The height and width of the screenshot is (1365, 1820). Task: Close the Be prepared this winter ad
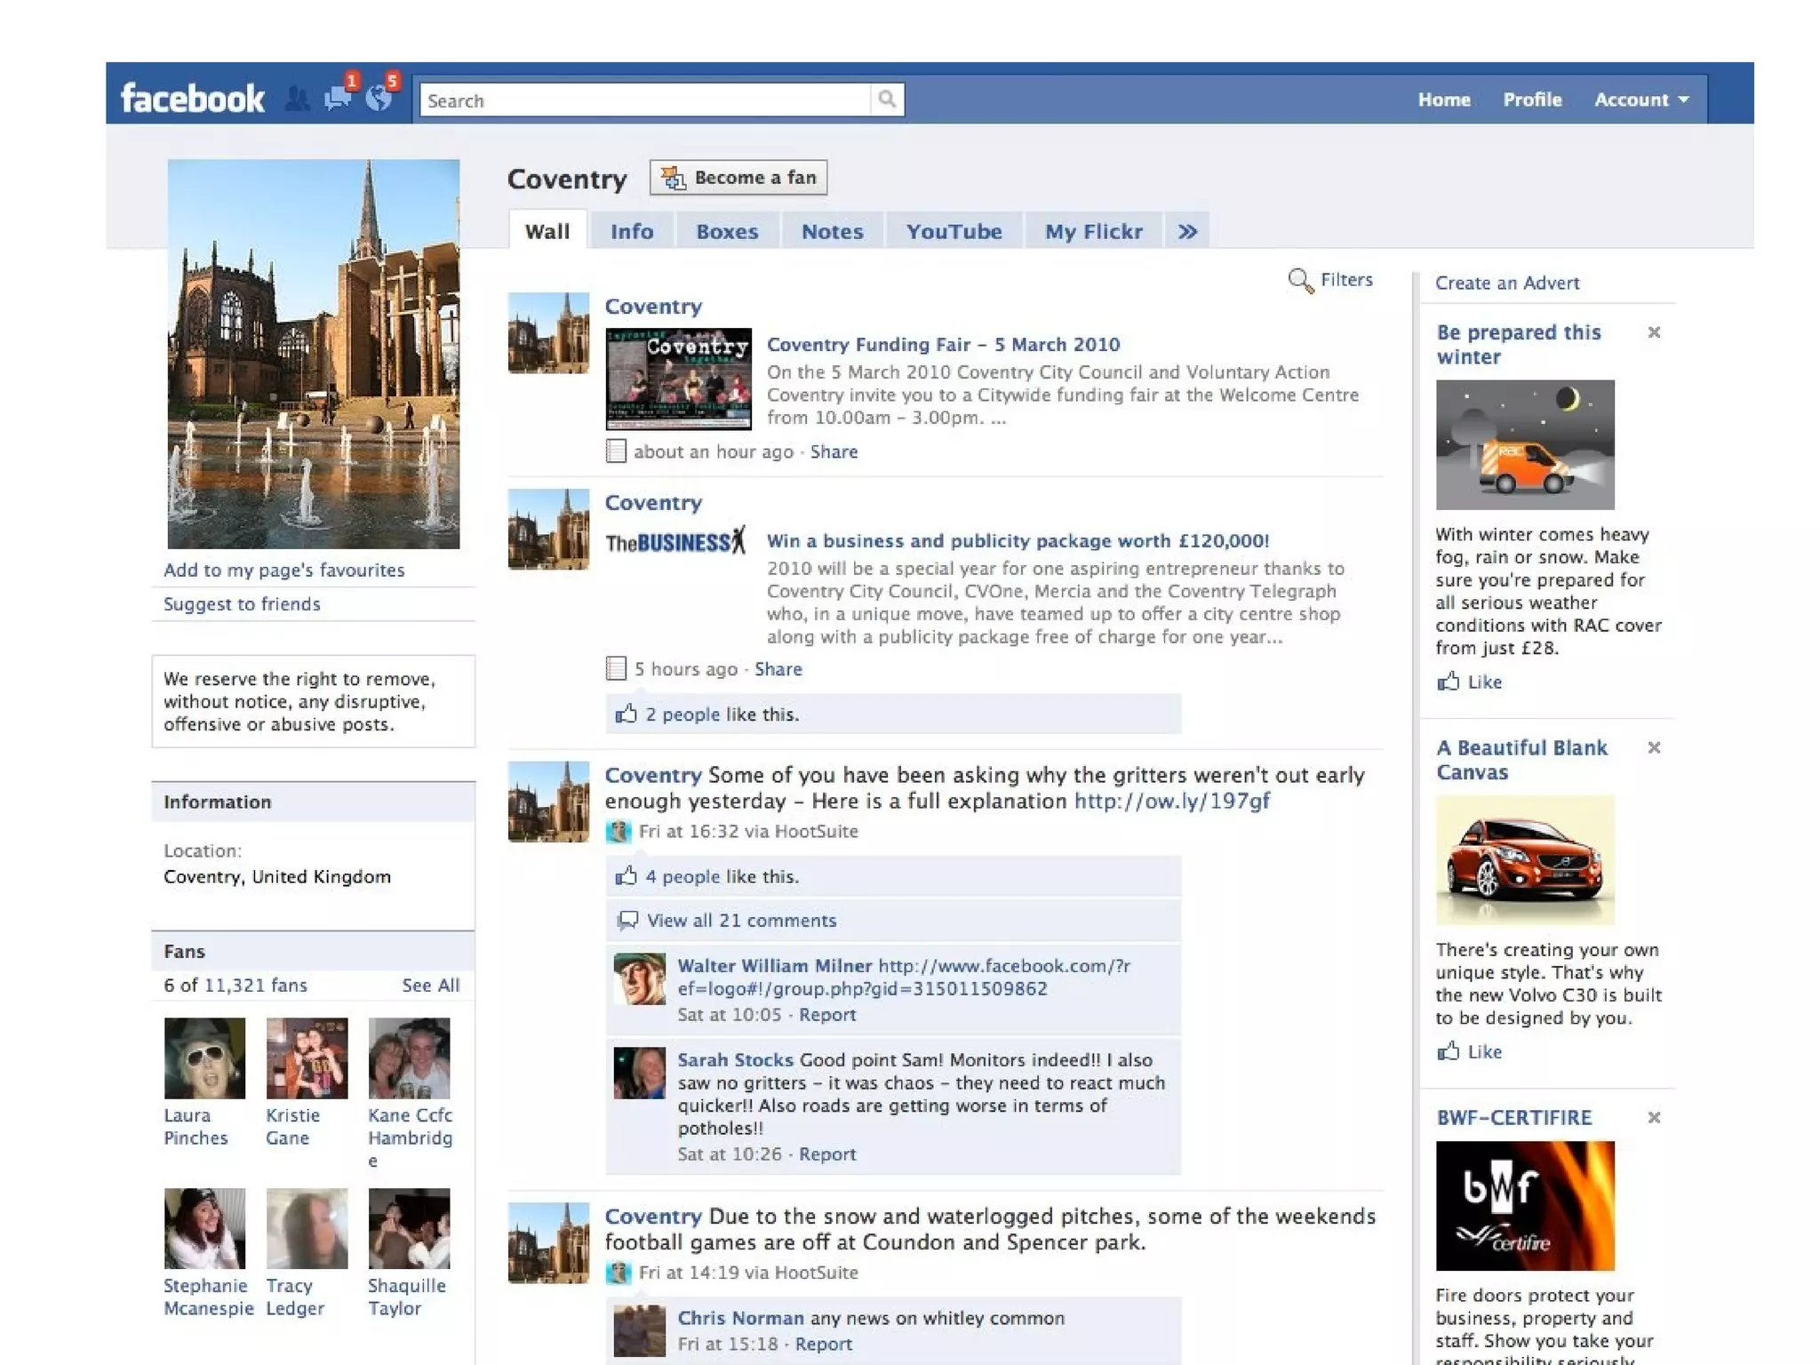1654,332
